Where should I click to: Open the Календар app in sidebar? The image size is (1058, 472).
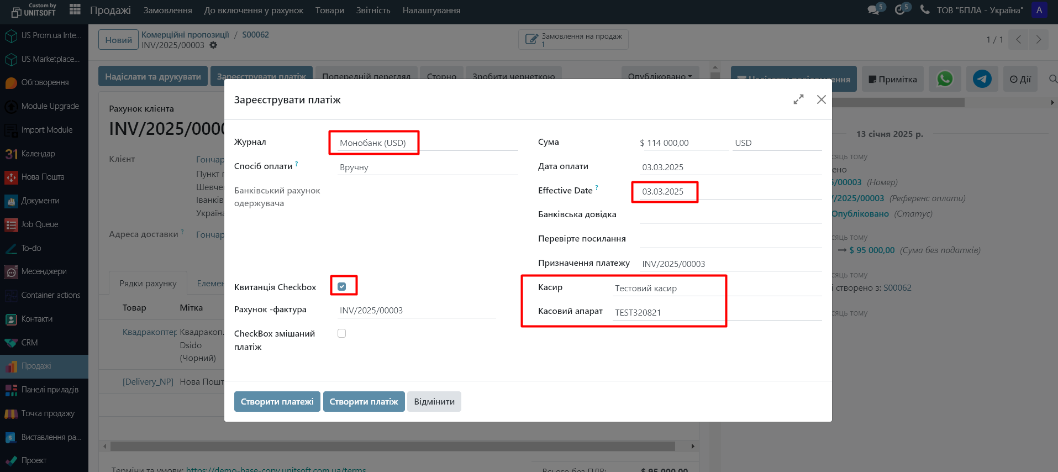pyautogui.click(x=38, y=154)
